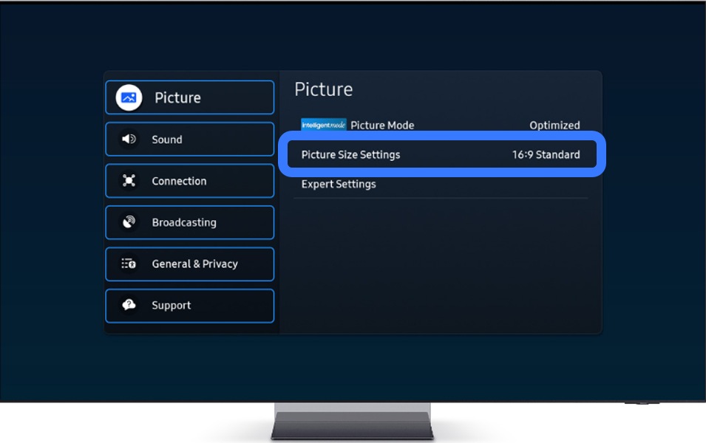Expand Expert Settings
Image resolution: width=706 pixels, height=443 pixels.
pos(339,184)
